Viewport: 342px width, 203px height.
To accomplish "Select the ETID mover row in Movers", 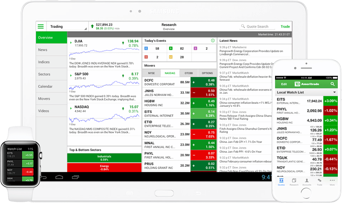I will tap(179, 124).
